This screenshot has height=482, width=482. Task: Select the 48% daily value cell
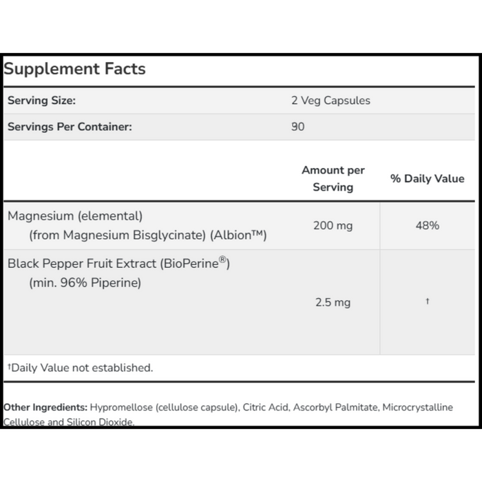tap(427, 225)
